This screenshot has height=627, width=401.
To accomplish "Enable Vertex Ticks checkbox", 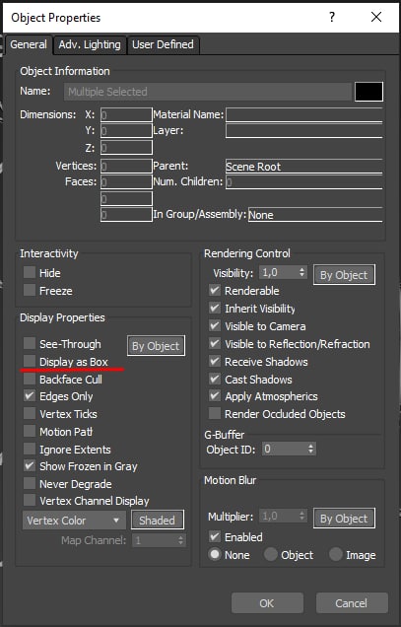I will [x=30, y=413].
